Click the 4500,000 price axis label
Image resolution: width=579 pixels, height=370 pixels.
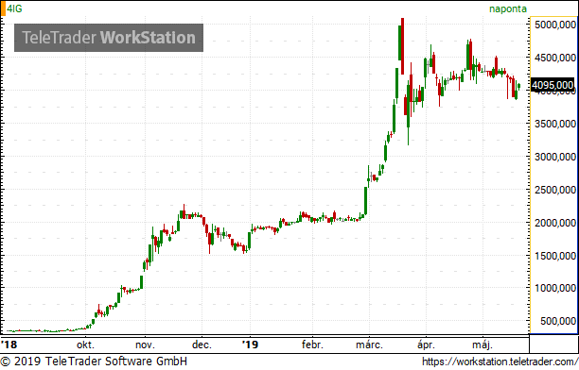point(555,58)
